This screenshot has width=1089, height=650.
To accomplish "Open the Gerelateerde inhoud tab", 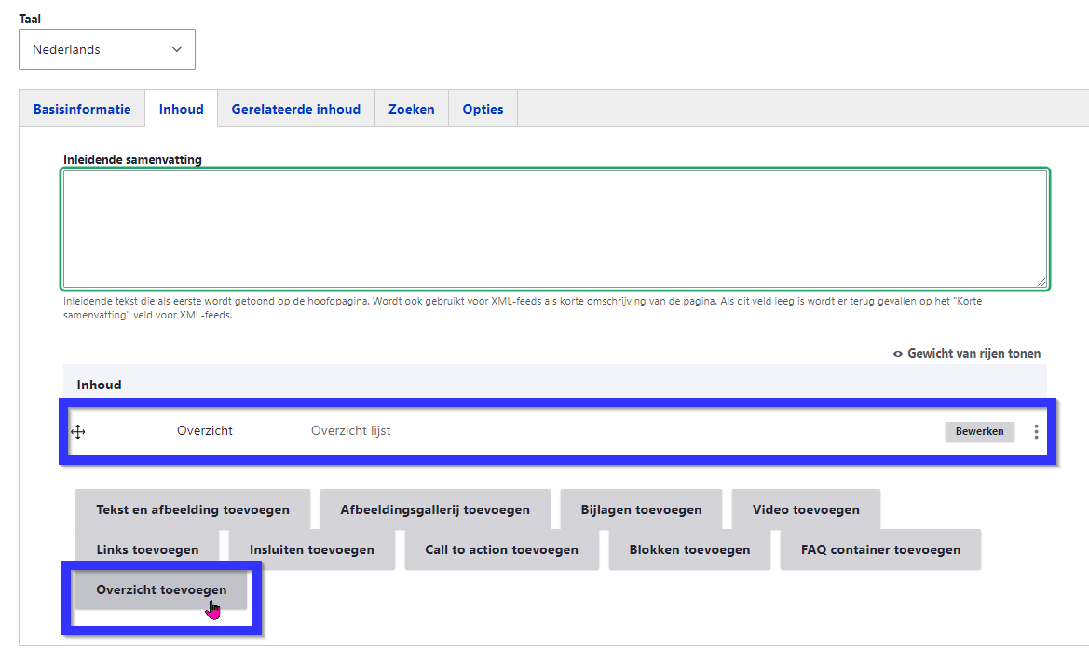I will point(296,109).
